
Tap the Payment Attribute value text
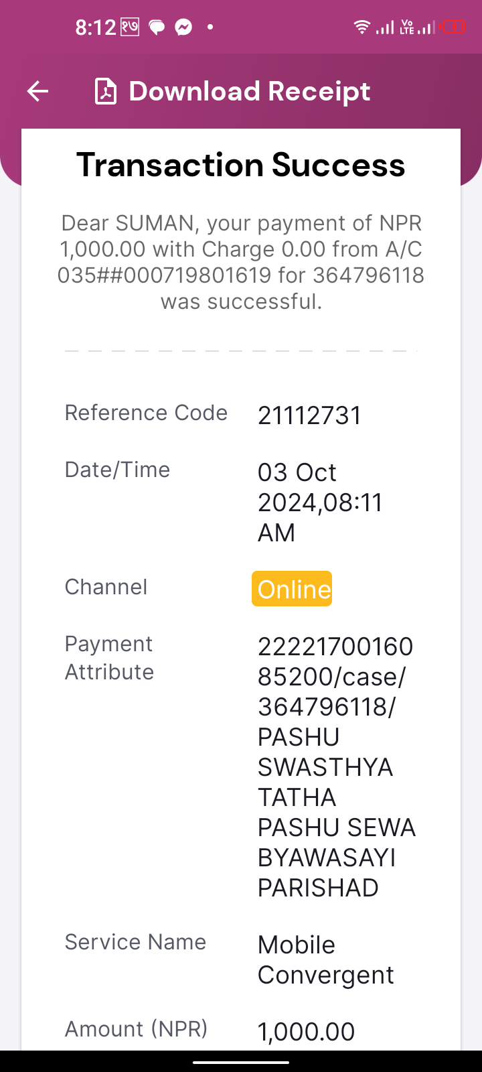point(337,767)
